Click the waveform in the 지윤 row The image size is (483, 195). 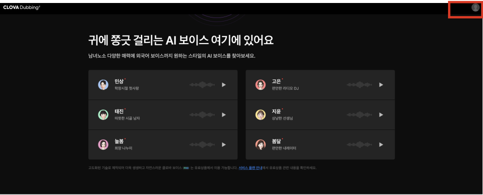click(x=359, y=114)
